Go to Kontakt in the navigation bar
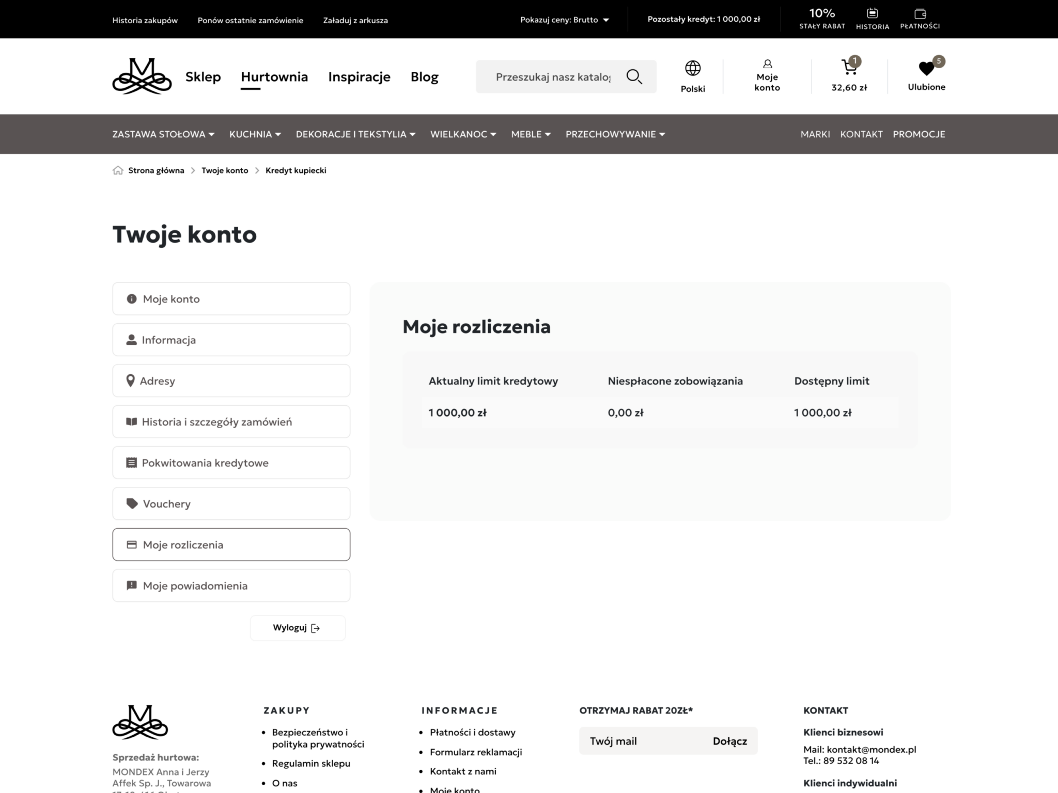 (861, 134)
